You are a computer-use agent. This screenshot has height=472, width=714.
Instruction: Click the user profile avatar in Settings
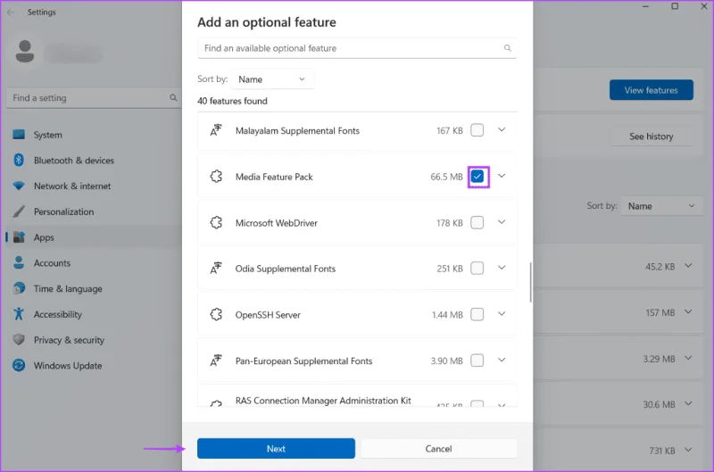click(25, 51)
